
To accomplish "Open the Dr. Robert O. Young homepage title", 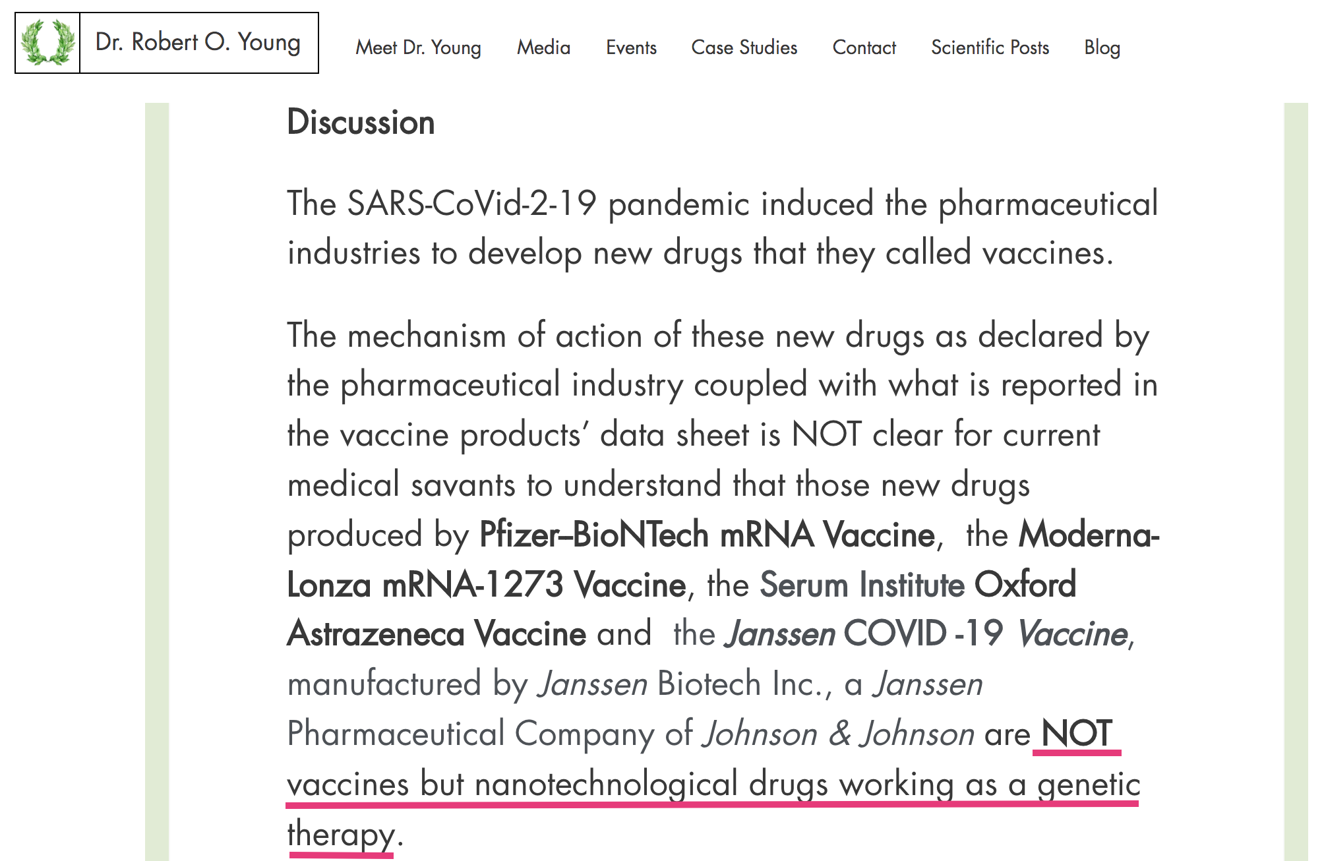I will tap(198, 42).
